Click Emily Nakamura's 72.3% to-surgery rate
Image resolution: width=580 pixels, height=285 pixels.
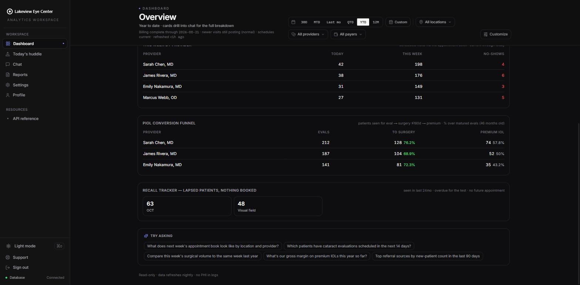409,165
